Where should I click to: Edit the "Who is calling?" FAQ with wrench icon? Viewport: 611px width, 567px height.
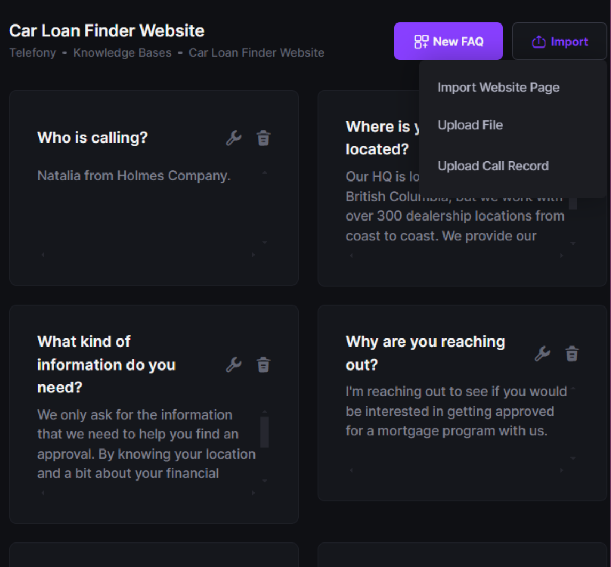(x=234, y=138)
